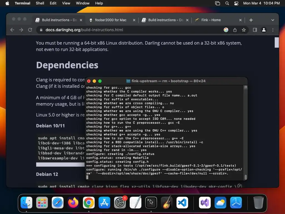Close the first Build instructions tab
285x214 pixels.
[81, 20]
